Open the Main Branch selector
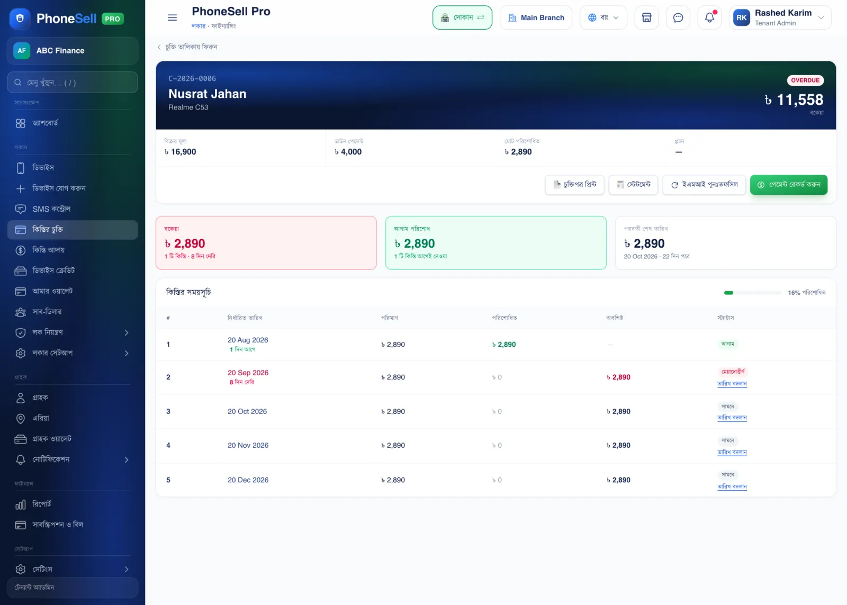The height and width of the screenshot is (605, 847). (x=536, y=17)
